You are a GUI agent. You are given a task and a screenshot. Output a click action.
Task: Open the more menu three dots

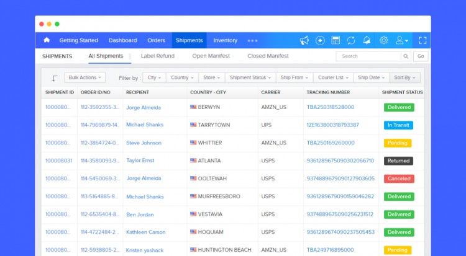pyautogui.click(x=252, y=41)
